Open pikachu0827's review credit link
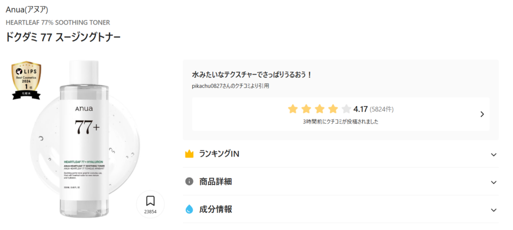The image size is (513, 230). pos(231,86)
